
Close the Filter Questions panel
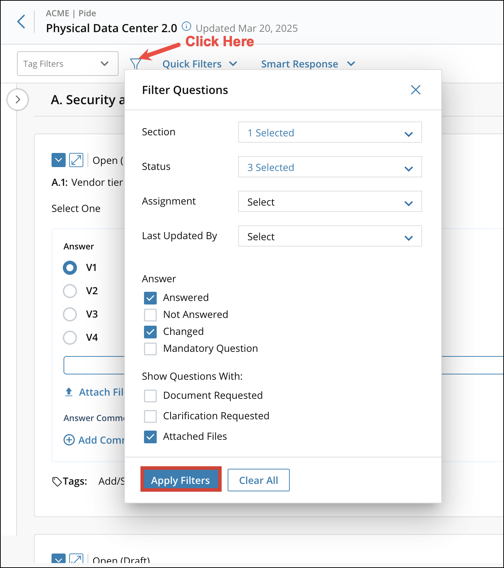415,90
